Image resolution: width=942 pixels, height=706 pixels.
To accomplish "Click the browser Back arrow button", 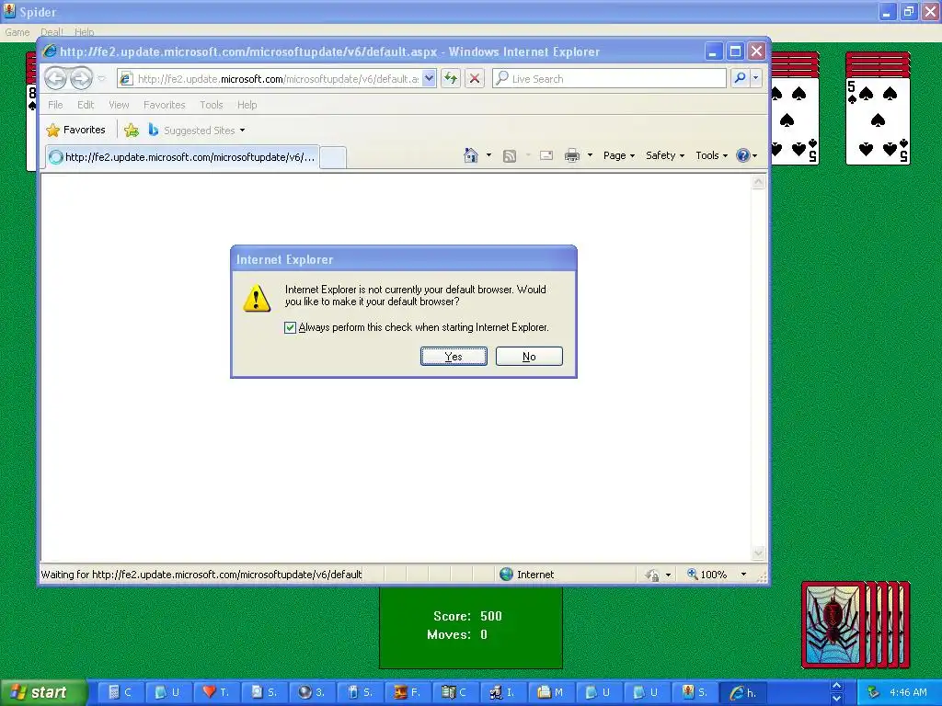I will click(x=56, y=78).
